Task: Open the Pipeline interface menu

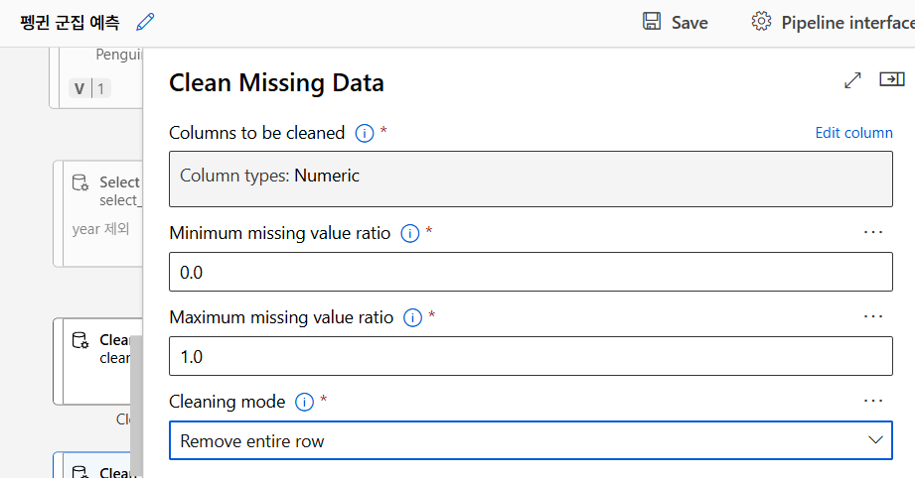Action: tap(846, 22)
